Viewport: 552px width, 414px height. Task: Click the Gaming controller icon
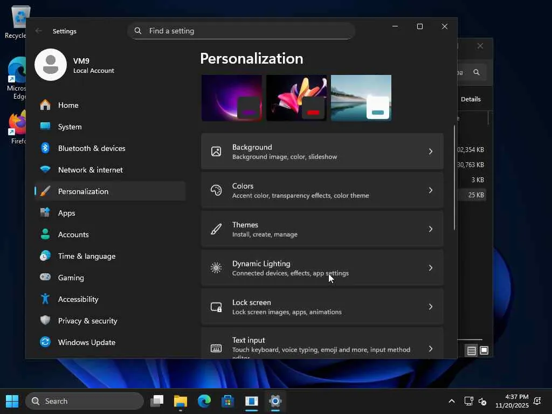[x=46, y=278]
